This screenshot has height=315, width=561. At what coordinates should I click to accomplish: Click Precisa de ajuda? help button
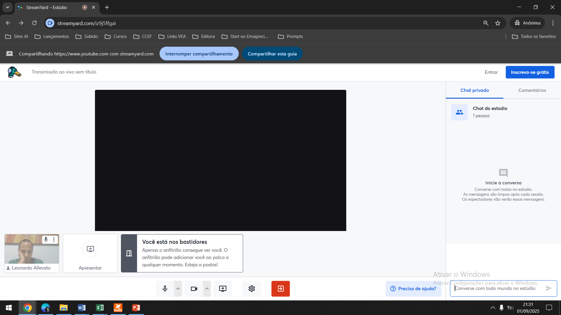[413, 289]
